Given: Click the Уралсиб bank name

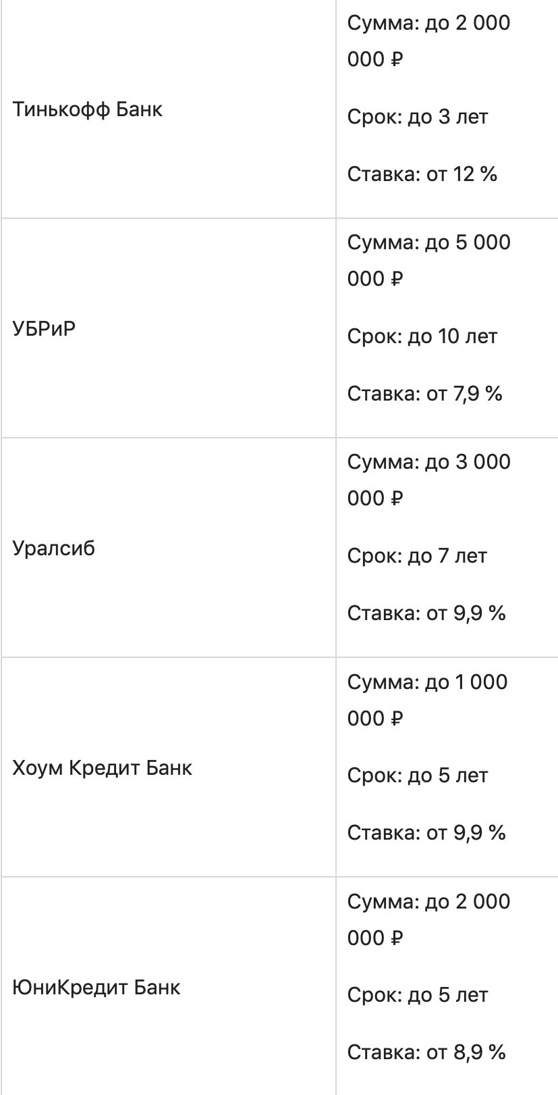Looking at the screenshot, I should click(x=54, y=549).
